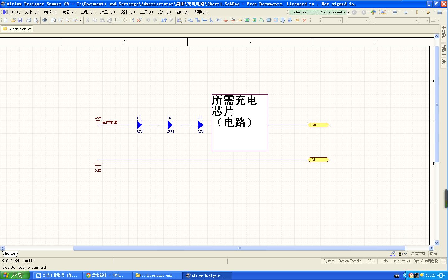The image size is (448, 280).
Task: Place a VCC power port
Action: point(233,20)
